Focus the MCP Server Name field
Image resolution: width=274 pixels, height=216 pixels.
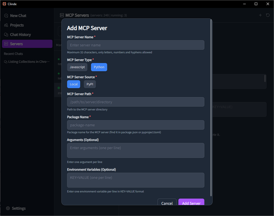pyautogui.click(x=136, y=45)
